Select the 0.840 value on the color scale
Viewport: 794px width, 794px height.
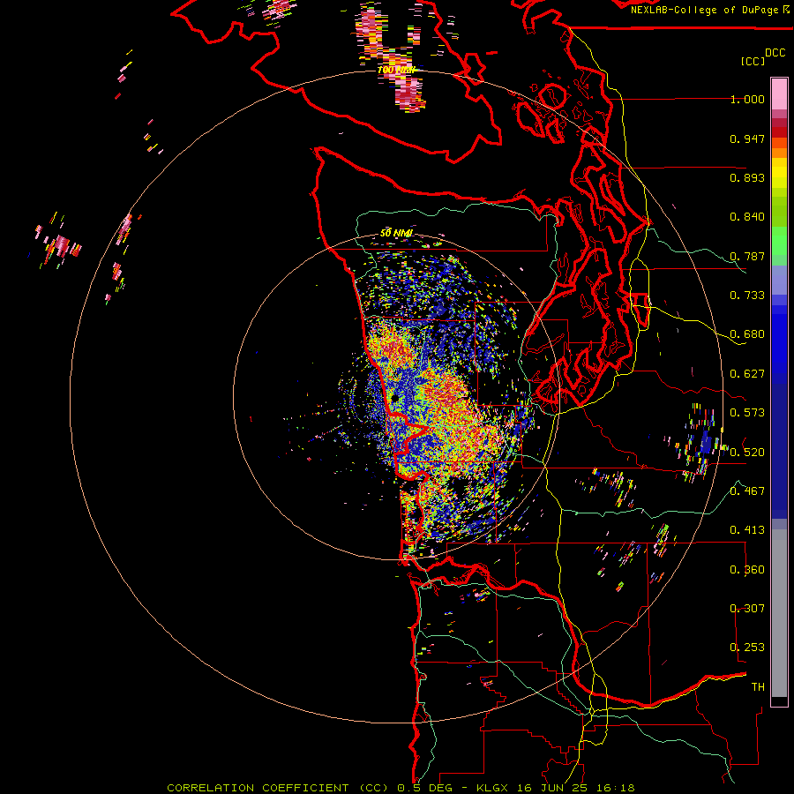(747, 217)
